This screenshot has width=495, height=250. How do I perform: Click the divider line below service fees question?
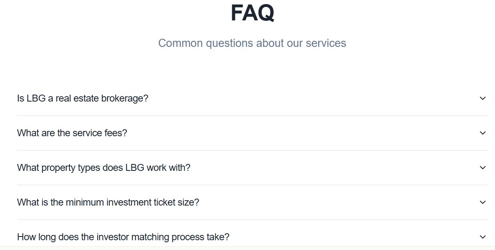click(252, 150)
